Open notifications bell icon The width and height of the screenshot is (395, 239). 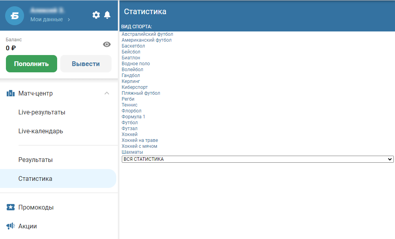(107, 15)
